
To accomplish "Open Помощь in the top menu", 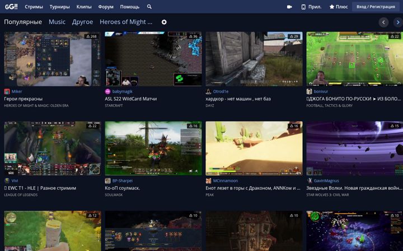I will click(x=129, y=7).
